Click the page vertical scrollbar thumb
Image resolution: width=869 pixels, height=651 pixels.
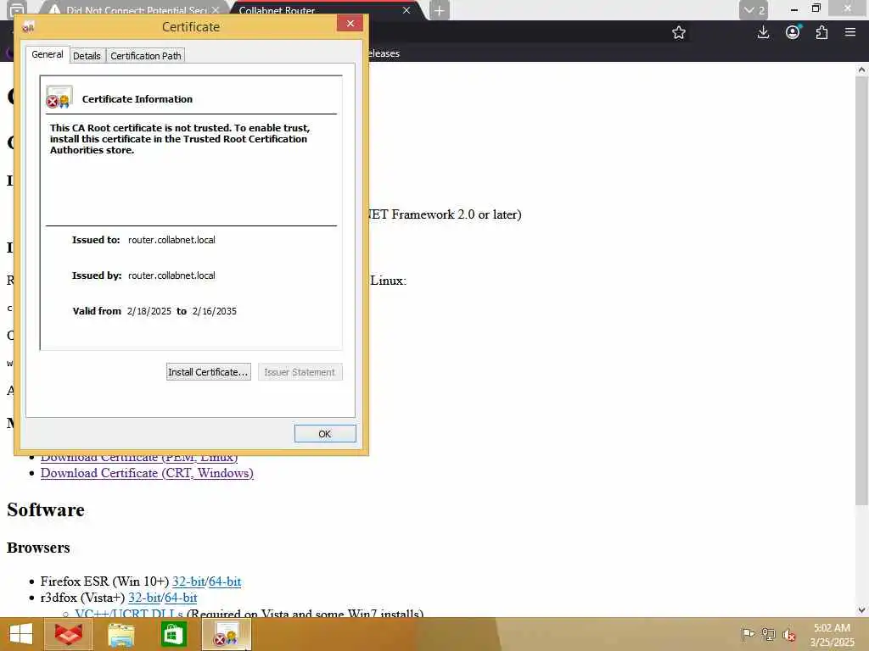pos(861,291)
